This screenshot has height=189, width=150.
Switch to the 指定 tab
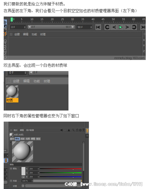[x=38, y=139]
